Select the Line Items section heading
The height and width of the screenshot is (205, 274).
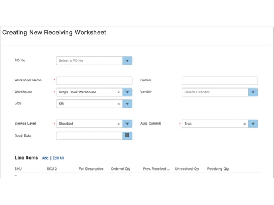point(26,157)
